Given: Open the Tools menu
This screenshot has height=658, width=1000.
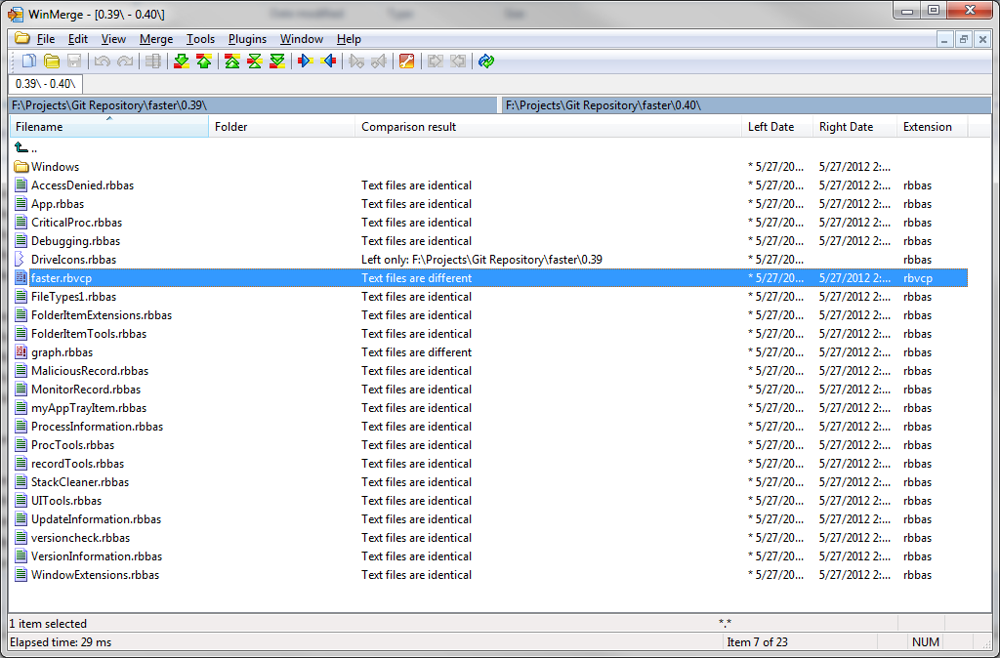Looking at the screenshot, I should tap(200, 39).
